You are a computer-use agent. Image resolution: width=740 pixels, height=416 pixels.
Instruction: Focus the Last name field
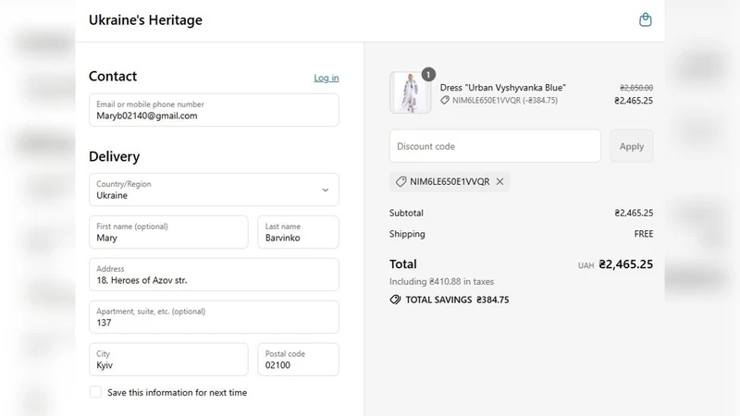pos(298,232)
